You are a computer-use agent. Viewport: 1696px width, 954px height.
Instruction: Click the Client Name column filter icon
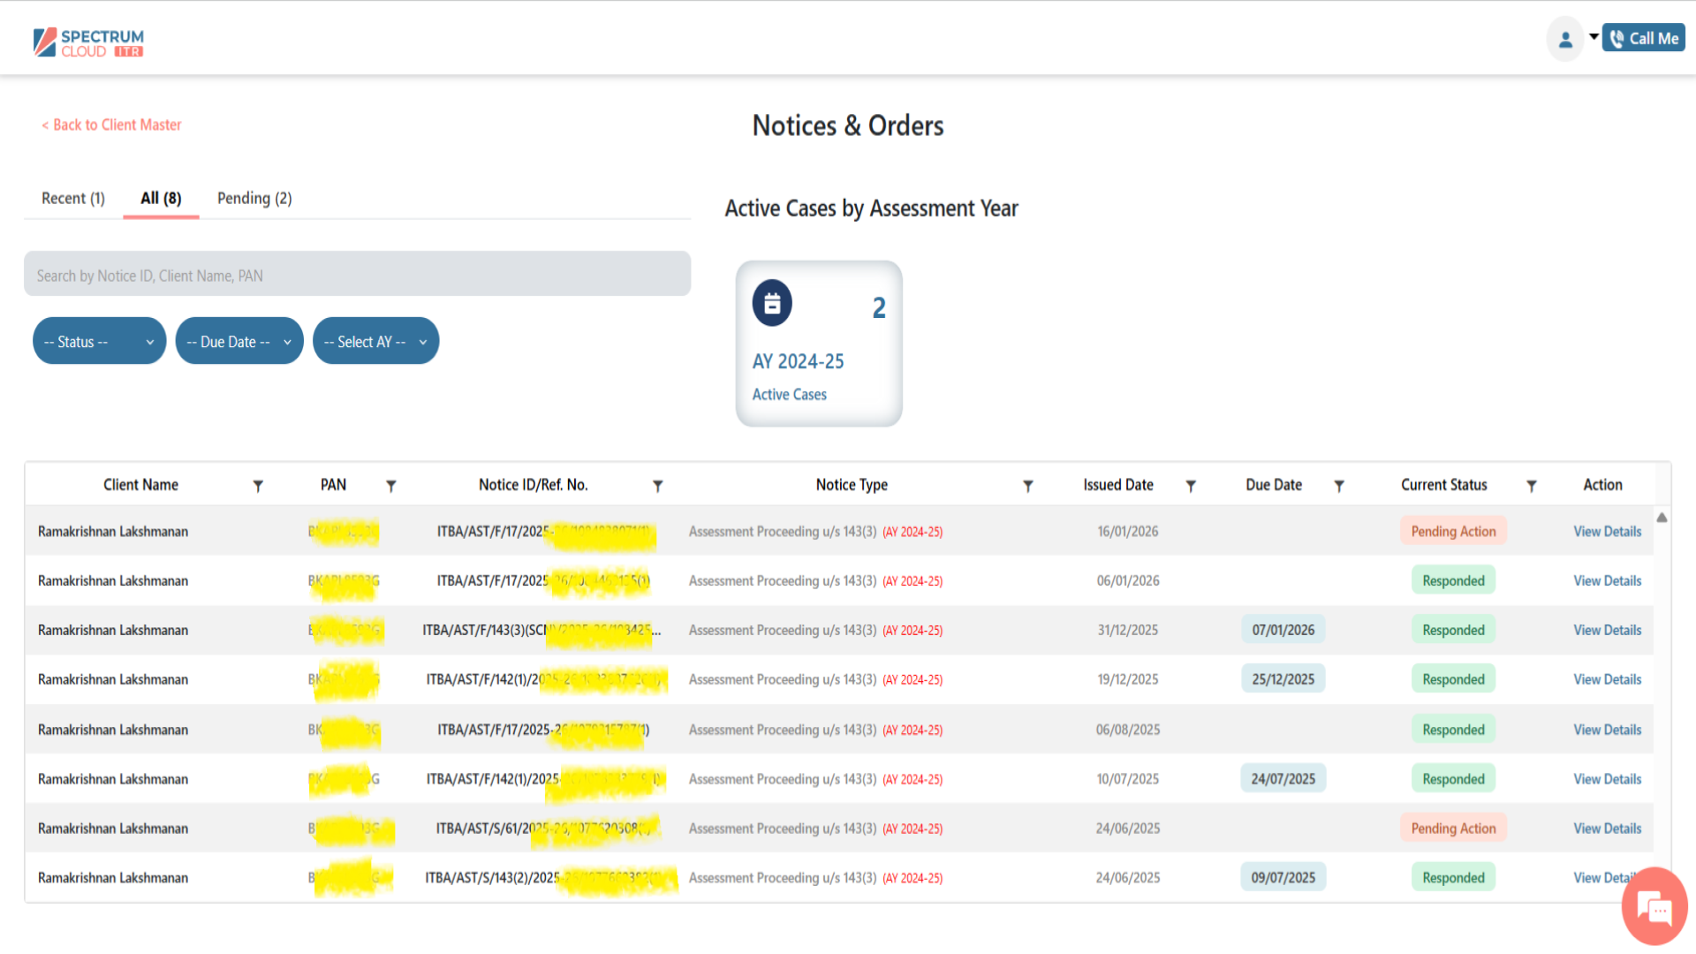(x=258, y=486)
